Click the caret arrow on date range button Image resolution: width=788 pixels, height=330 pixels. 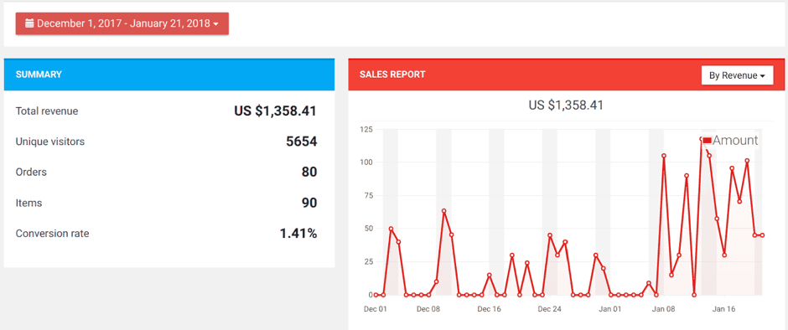(215, 24)
